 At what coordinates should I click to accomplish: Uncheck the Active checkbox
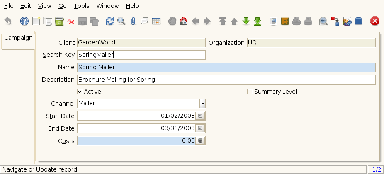(x=80, y=92)
